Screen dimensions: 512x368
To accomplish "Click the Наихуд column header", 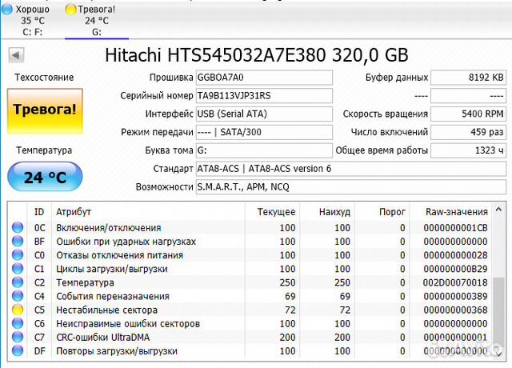I will (x=327, y=212).
